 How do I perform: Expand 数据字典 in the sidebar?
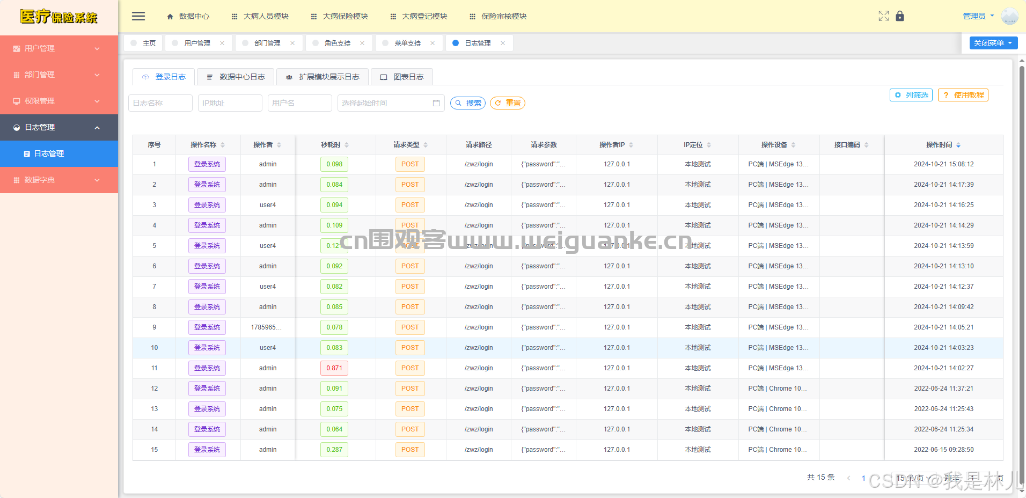[59, 180]
